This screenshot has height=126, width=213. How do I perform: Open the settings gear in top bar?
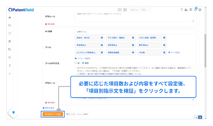click(200, 10)
